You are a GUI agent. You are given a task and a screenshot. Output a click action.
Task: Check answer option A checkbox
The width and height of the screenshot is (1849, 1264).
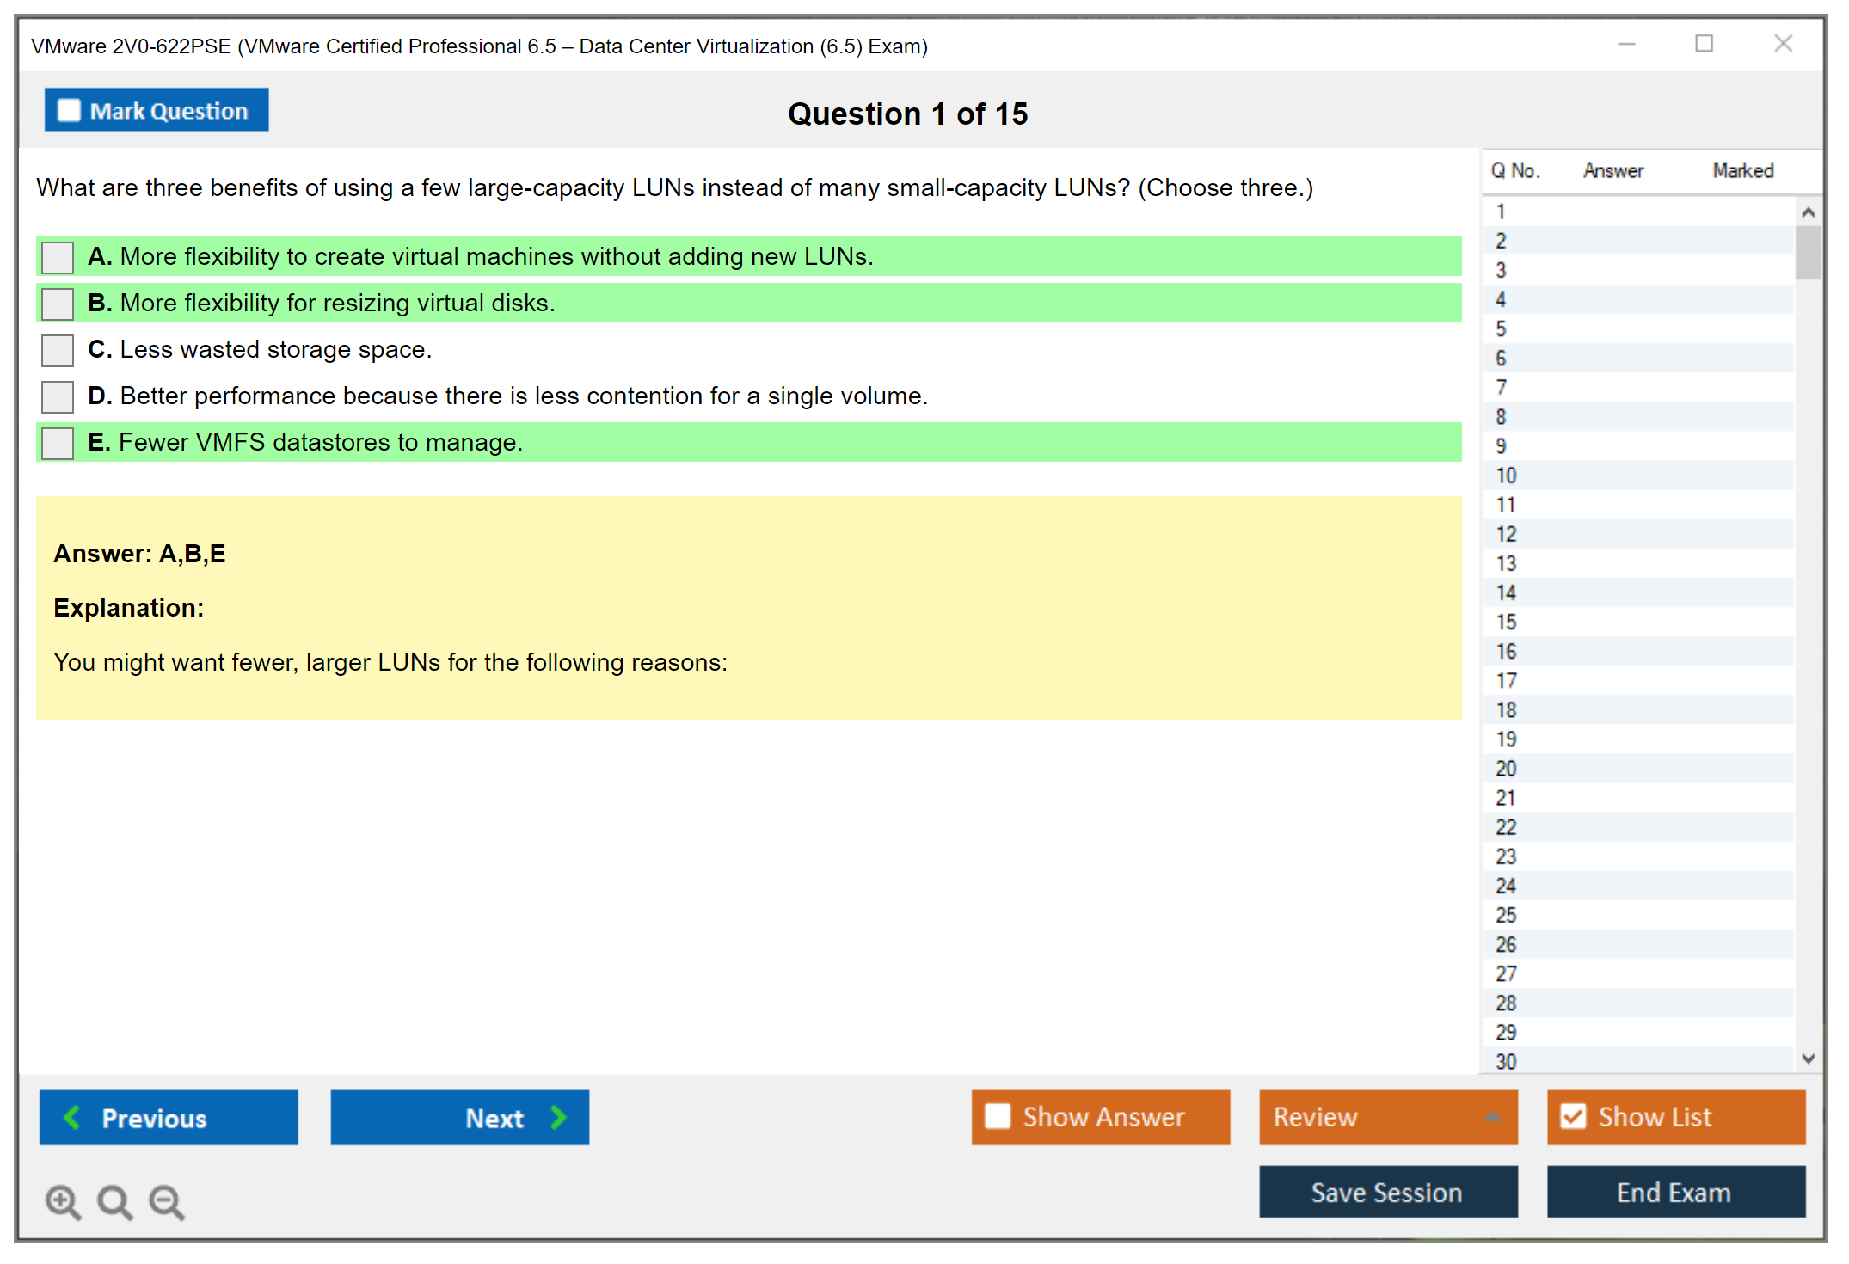[58, 257]
